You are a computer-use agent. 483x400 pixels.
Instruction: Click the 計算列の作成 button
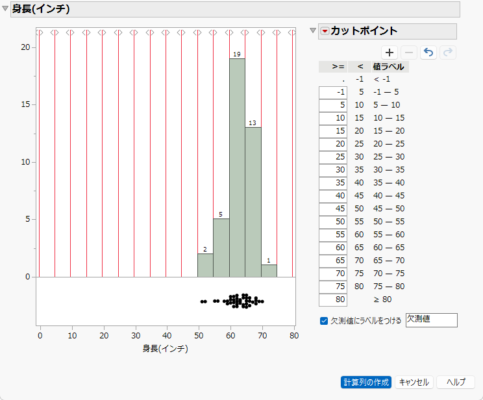click(366, 382)
